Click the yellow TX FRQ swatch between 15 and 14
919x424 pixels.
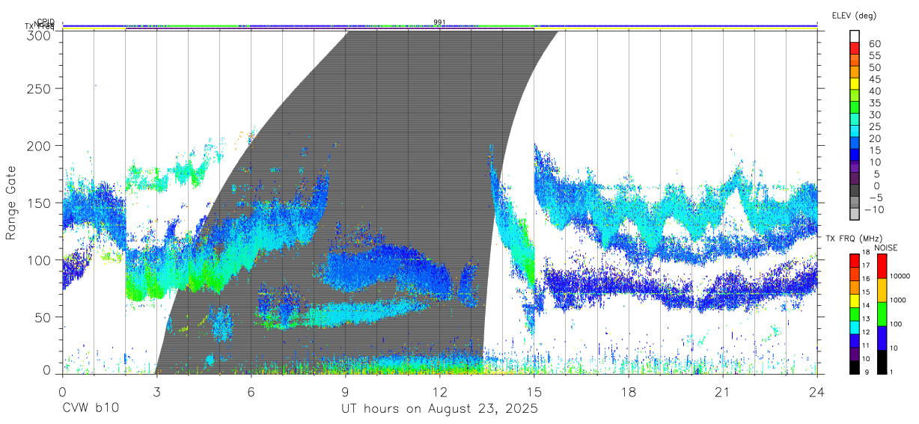click(854, 300)
